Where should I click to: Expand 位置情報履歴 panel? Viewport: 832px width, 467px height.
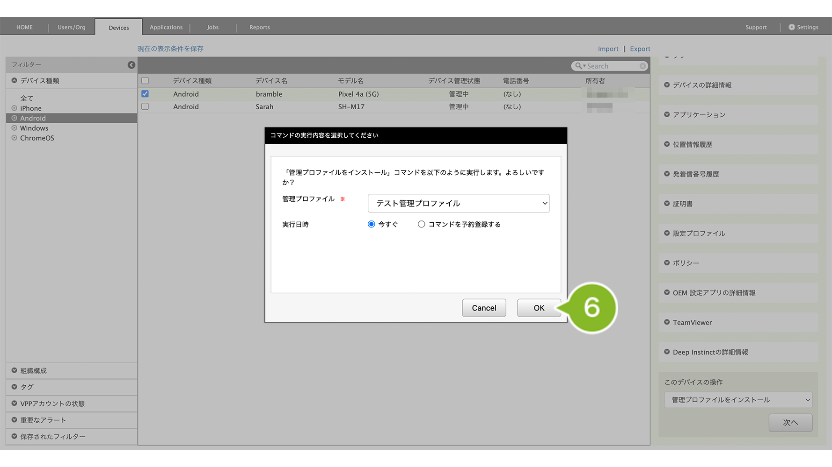tap(738, 144)
